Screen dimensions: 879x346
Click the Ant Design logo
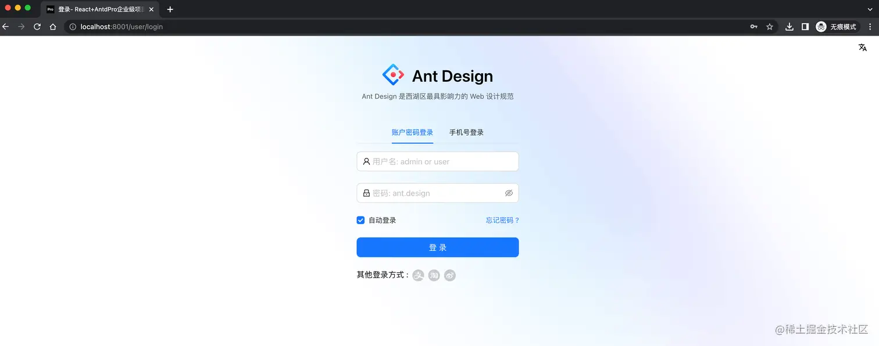point(393,75)
